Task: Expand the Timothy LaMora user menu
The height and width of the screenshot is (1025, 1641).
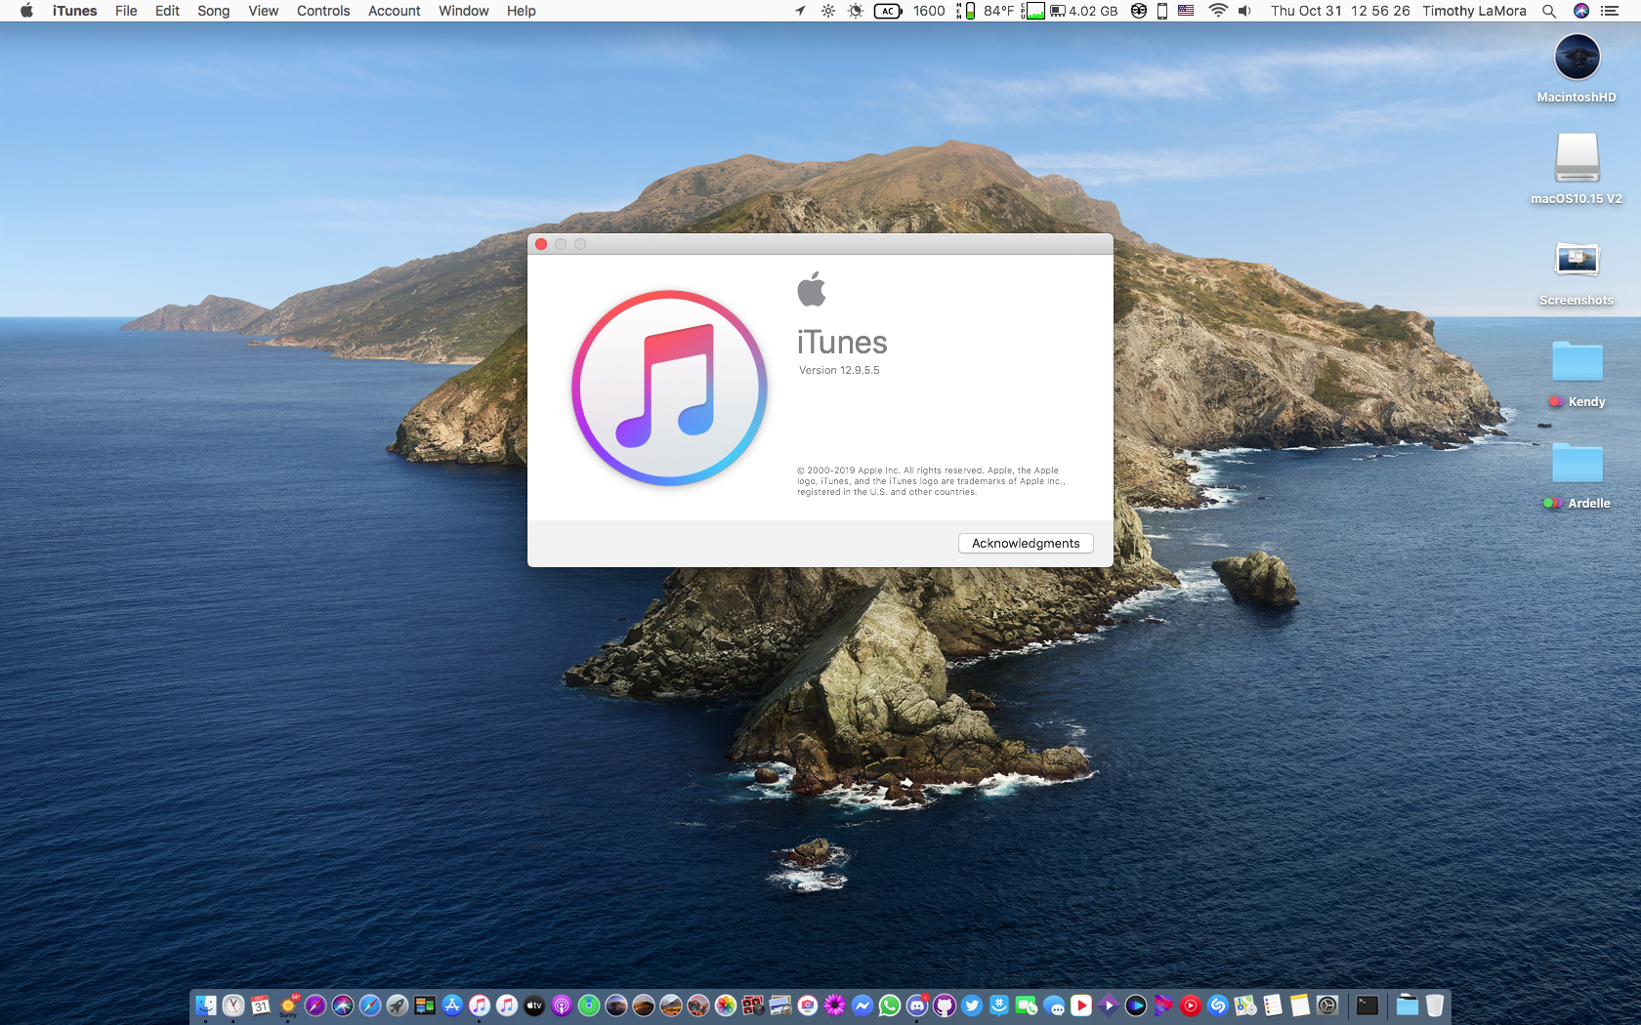Action: click(1474, 11)
